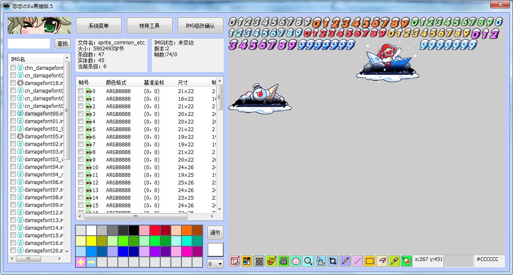Pick the magenta palette swatch
Viewport: 513px width, 275px height.
[x=187, y=252]
